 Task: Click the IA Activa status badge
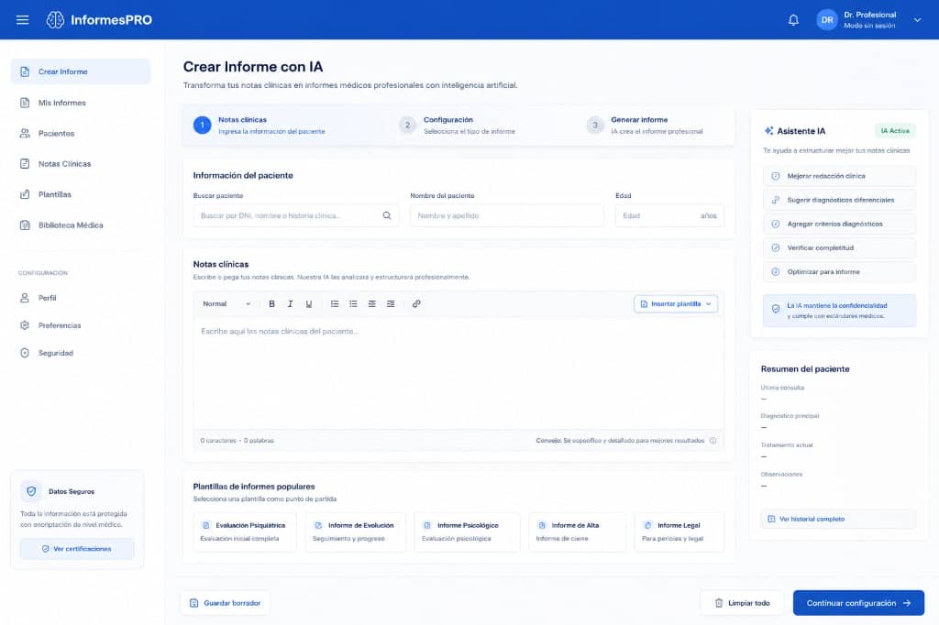point(895,130)
